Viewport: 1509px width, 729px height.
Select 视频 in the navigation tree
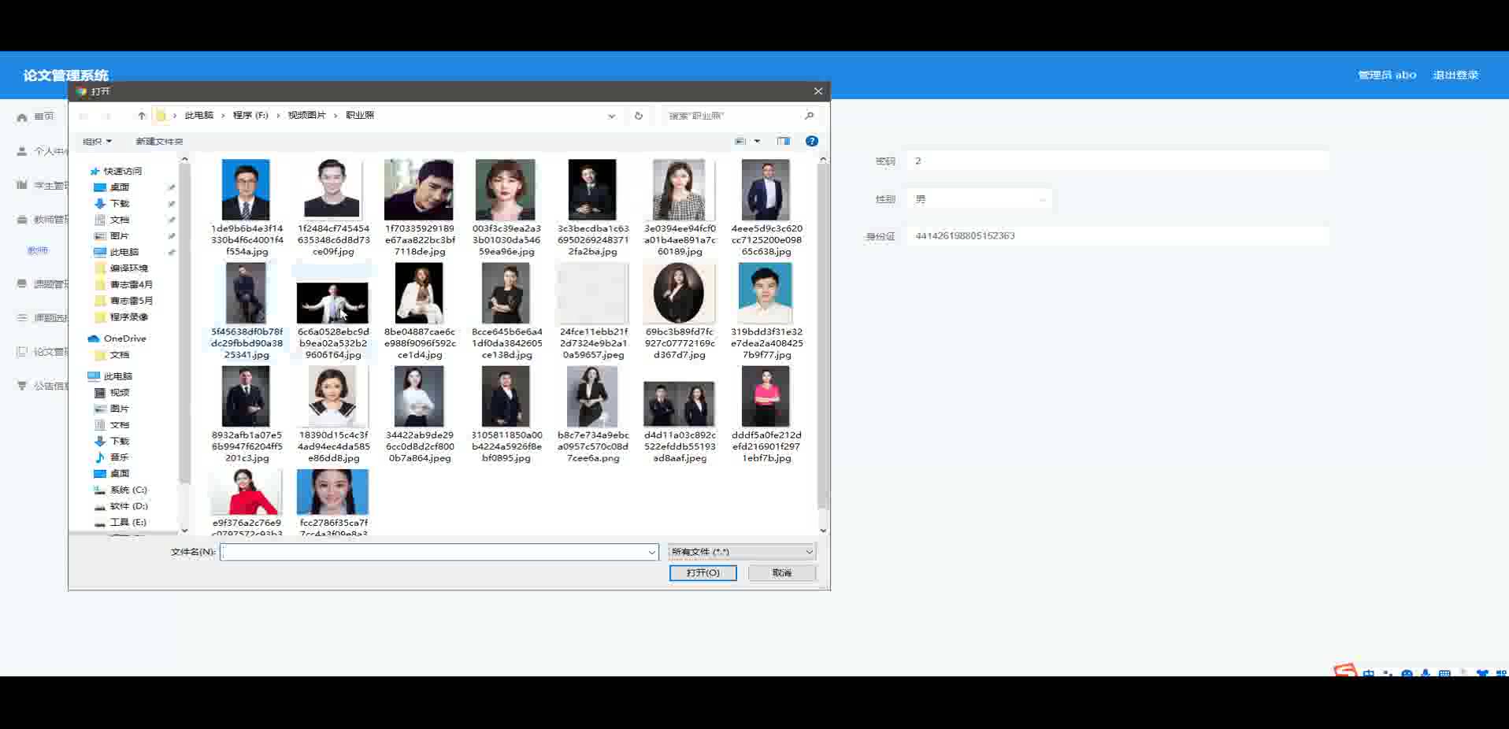pyautogui.click(x=120, y=393)
